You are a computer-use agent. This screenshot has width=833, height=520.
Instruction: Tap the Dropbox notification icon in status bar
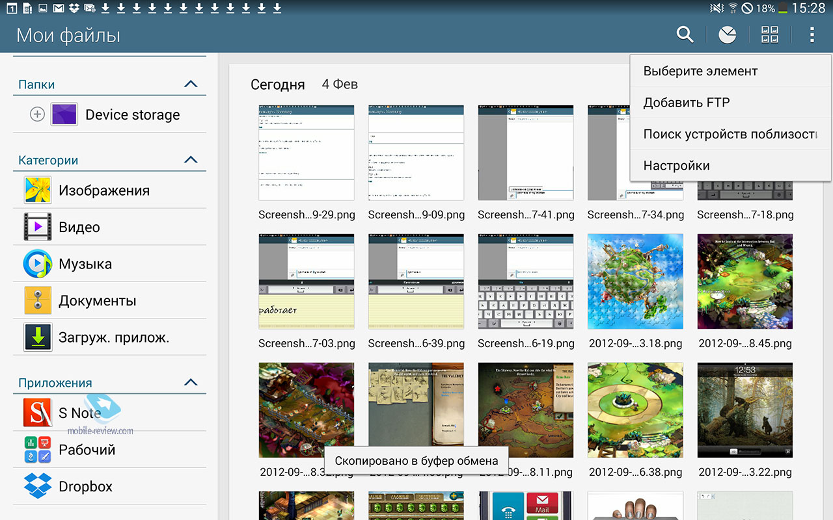tap(74, 8)
